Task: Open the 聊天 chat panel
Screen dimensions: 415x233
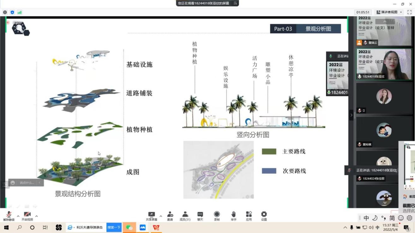Action: coord(200,216)
